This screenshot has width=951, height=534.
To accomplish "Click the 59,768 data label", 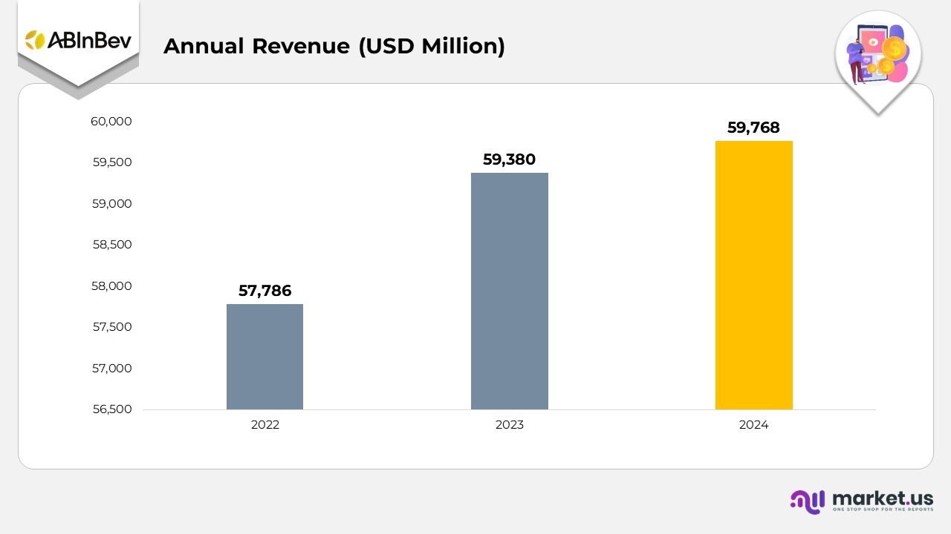I will [x=753, y=128].
